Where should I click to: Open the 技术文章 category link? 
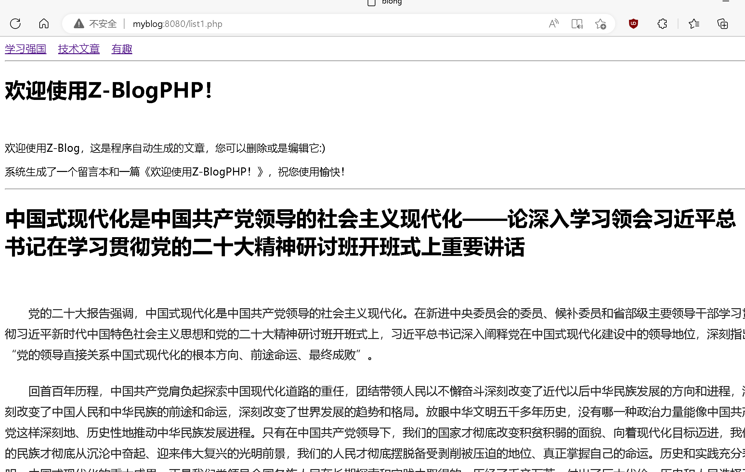point(79,49)
